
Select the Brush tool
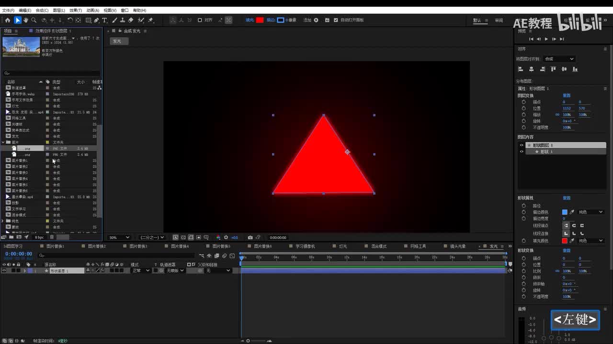click(115, 20)
